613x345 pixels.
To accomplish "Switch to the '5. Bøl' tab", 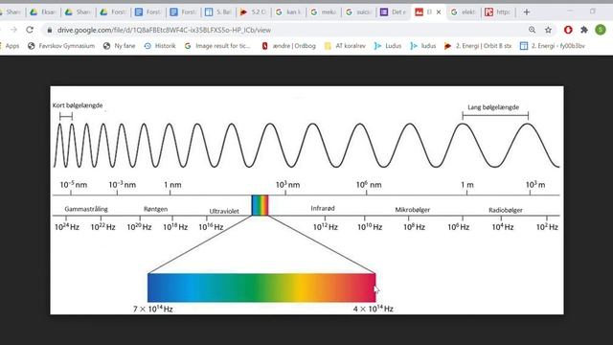I will click(x=217, y=12).
